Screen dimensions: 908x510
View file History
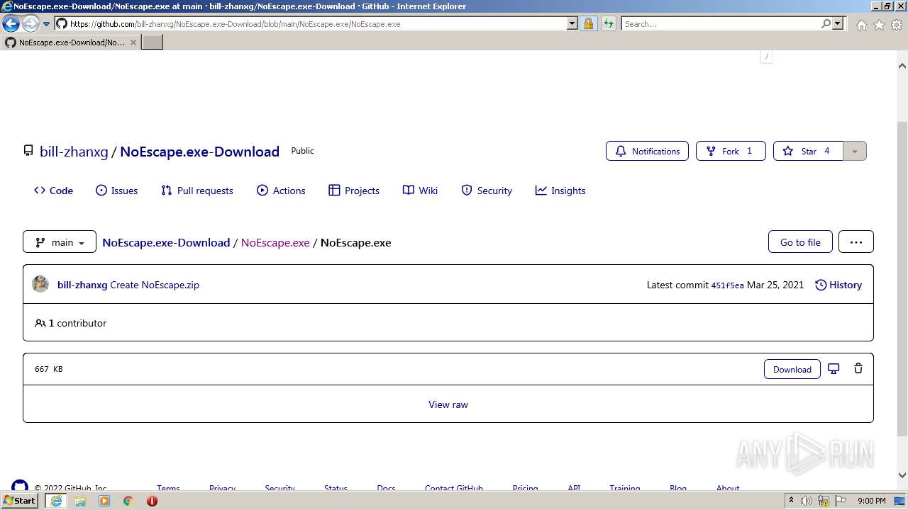(838, 285)
